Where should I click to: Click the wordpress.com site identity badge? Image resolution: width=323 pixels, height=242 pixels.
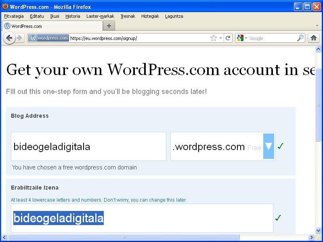(48, 38)
